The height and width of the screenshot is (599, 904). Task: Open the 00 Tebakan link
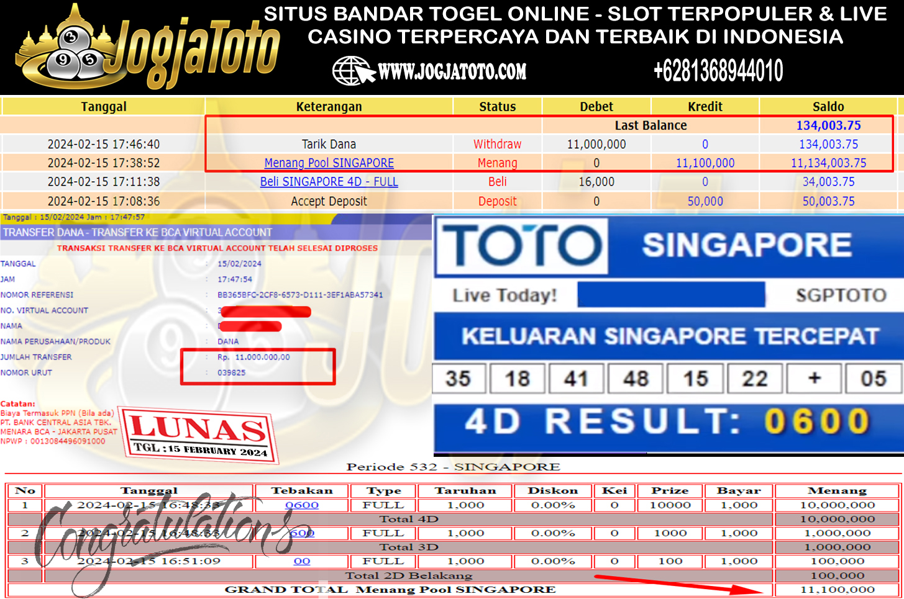tap(302, 561)
